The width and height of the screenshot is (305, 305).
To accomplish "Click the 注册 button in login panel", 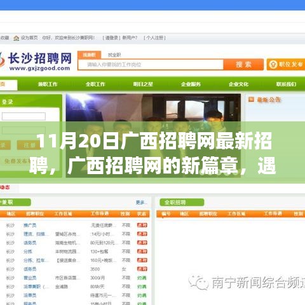I will pos(29,146).
